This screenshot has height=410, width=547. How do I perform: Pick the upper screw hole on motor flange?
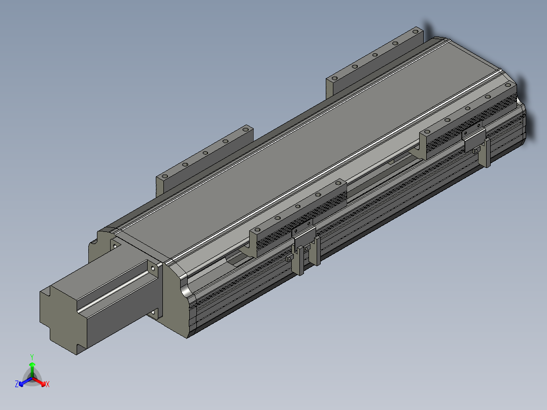point(153,268)
